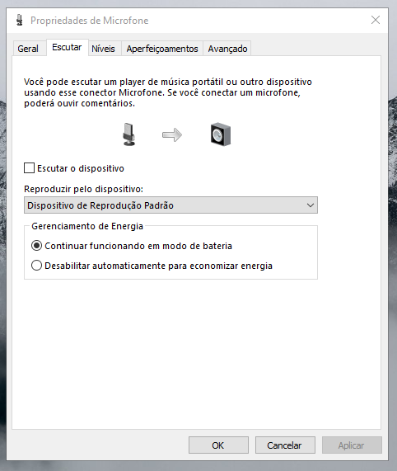397x471 pixels.
Task: Click the Aplicar button
Action: (352, 445)
